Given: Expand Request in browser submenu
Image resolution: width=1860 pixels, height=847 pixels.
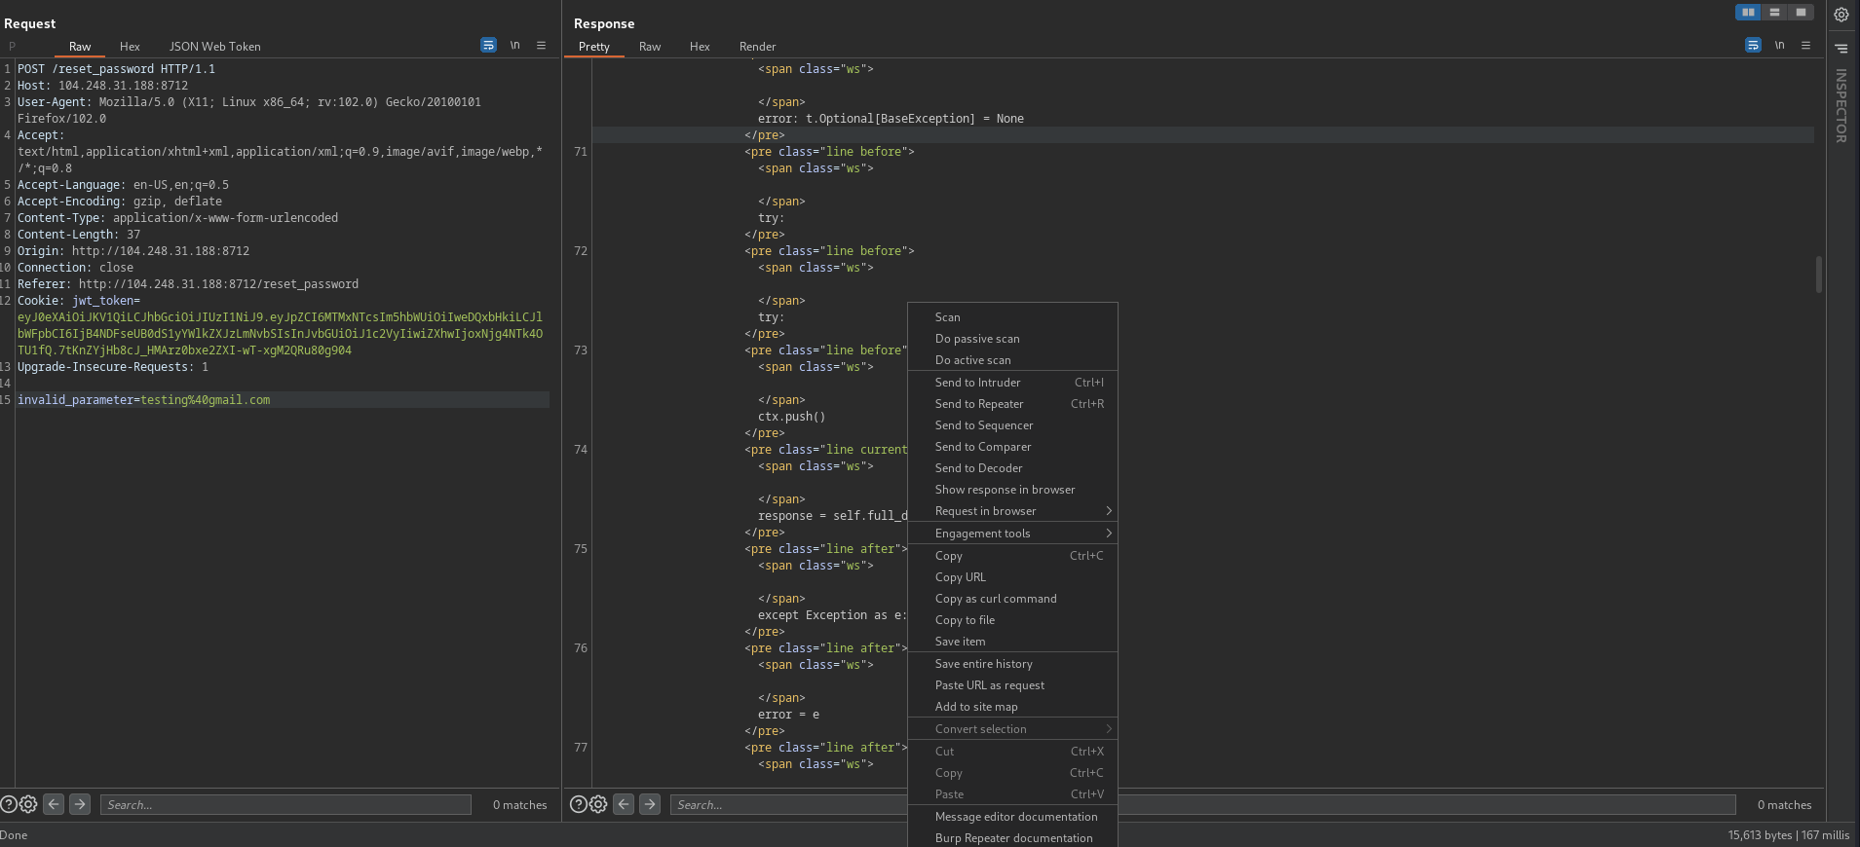Looking at the screenshot, I should click(1012, 511).
